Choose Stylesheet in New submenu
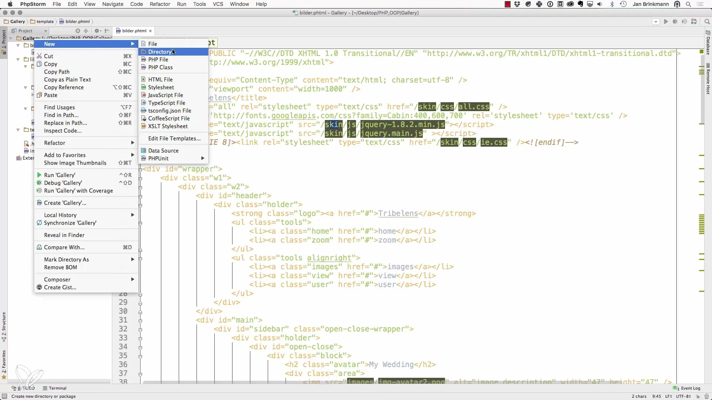 tap(173, 87)
